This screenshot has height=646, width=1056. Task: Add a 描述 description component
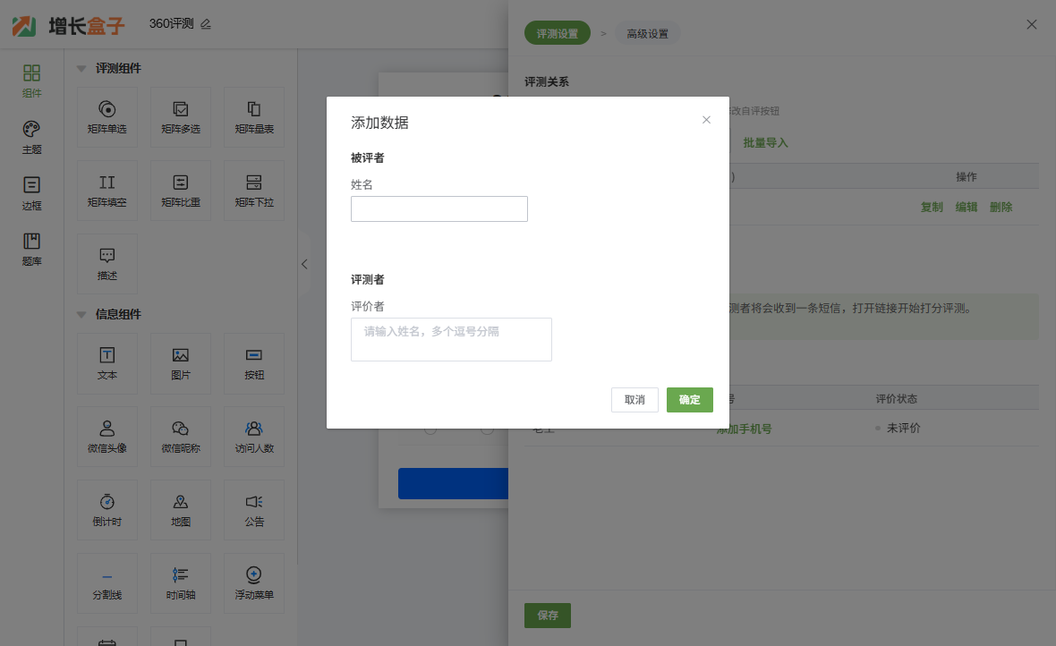point(107,264)
